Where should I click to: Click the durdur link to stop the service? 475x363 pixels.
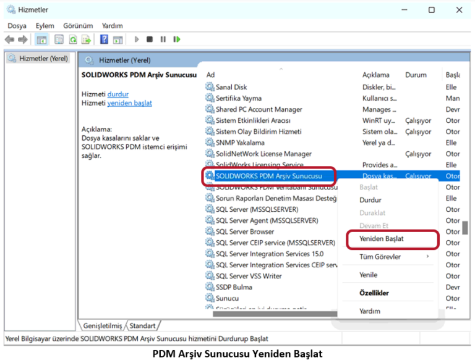point(118,94)
